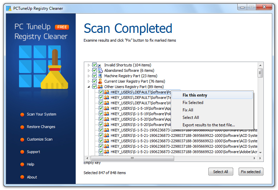Viewport: 278px width, 190px height.
Task: Open the About link
Action: pos(32,177)
